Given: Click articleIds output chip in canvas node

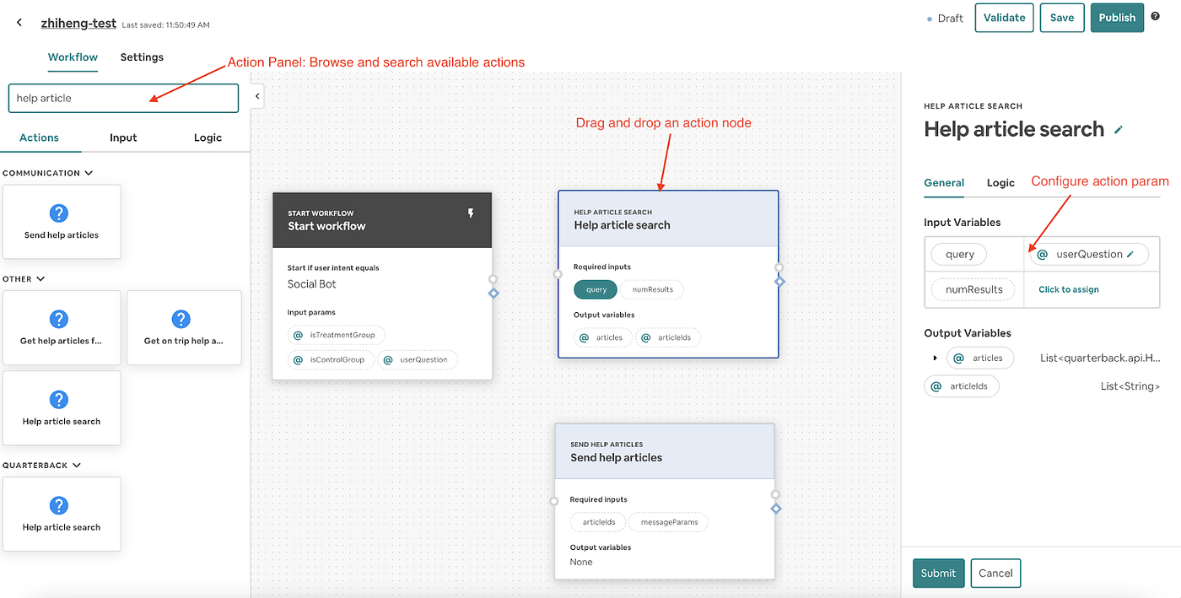Looking at the screenshot, I should pyautogui.click(x=668, y=337).
